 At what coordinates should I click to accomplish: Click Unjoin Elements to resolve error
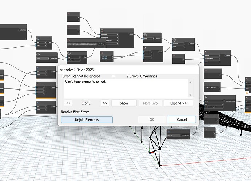coord(87,120)
